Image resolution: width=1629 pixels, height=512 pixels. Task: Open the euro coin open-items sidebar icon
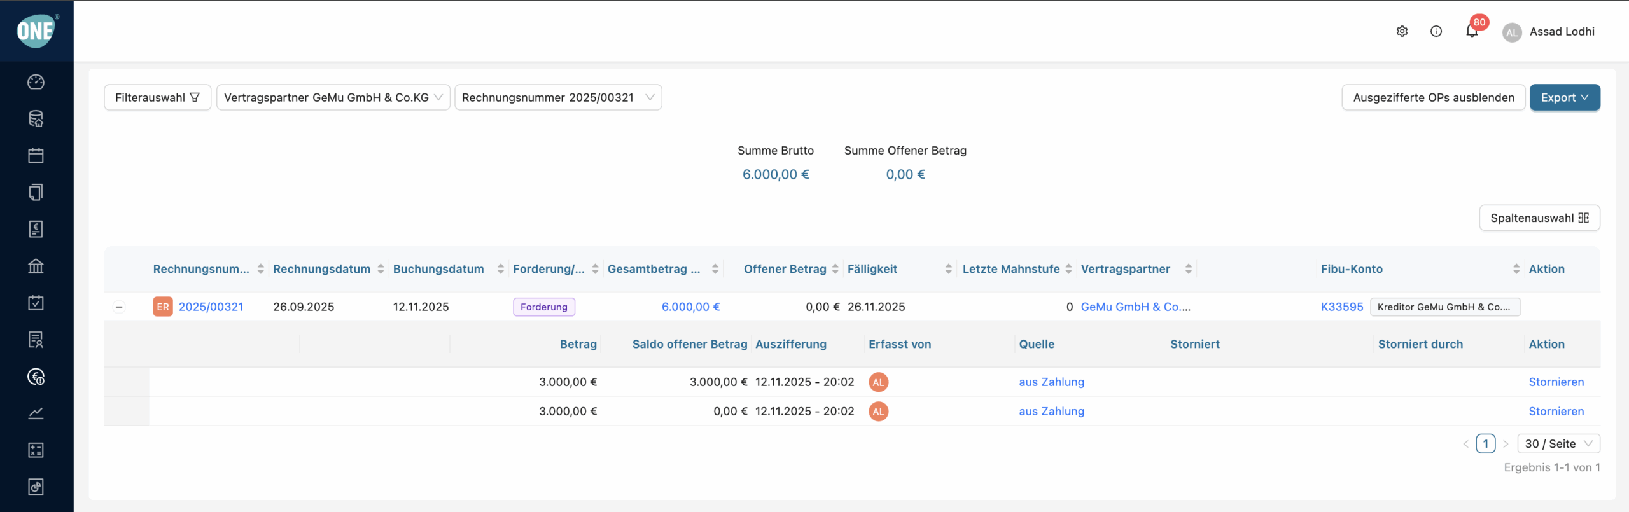(36, 377)
